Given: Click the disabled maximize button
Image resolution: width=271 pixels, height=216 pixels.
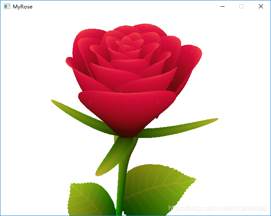Looking at the screenshot, I should click(241, 7).
